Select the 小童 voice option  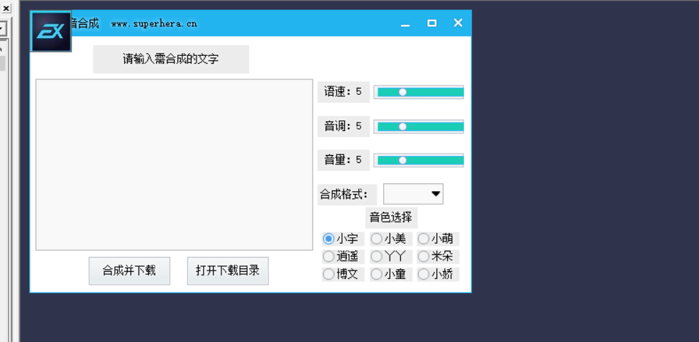pyautogui.click(x=376, y=274)
